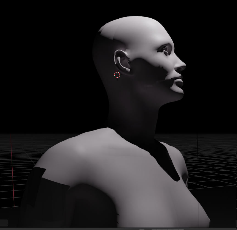Click the model's ear

tap(121, 61)
